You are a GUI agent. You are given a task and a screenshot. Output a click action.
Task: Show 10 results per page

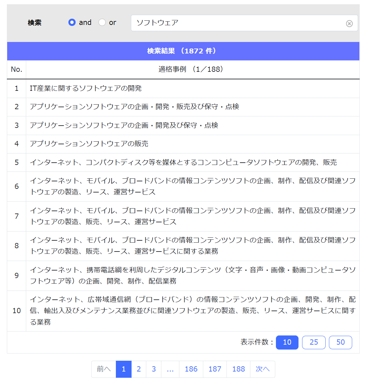point(287,342)
